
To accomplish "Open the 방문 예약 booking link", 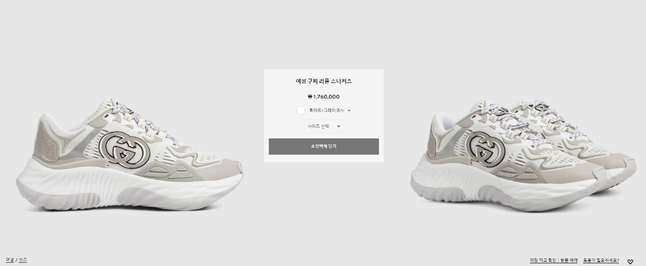I will pyautogui.click(x=568, y=261).
